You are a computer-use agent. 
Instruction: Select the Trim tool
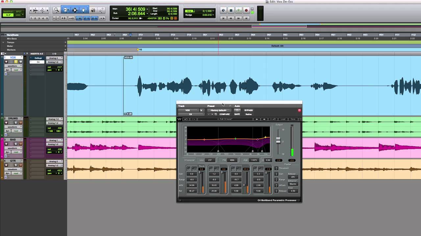66,10
